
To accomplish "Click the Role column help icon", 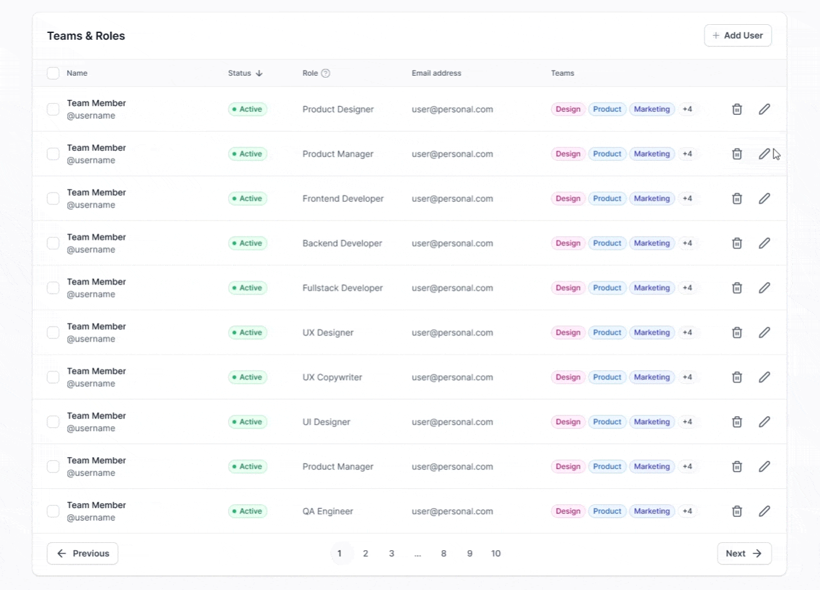I will pos(326,73).
